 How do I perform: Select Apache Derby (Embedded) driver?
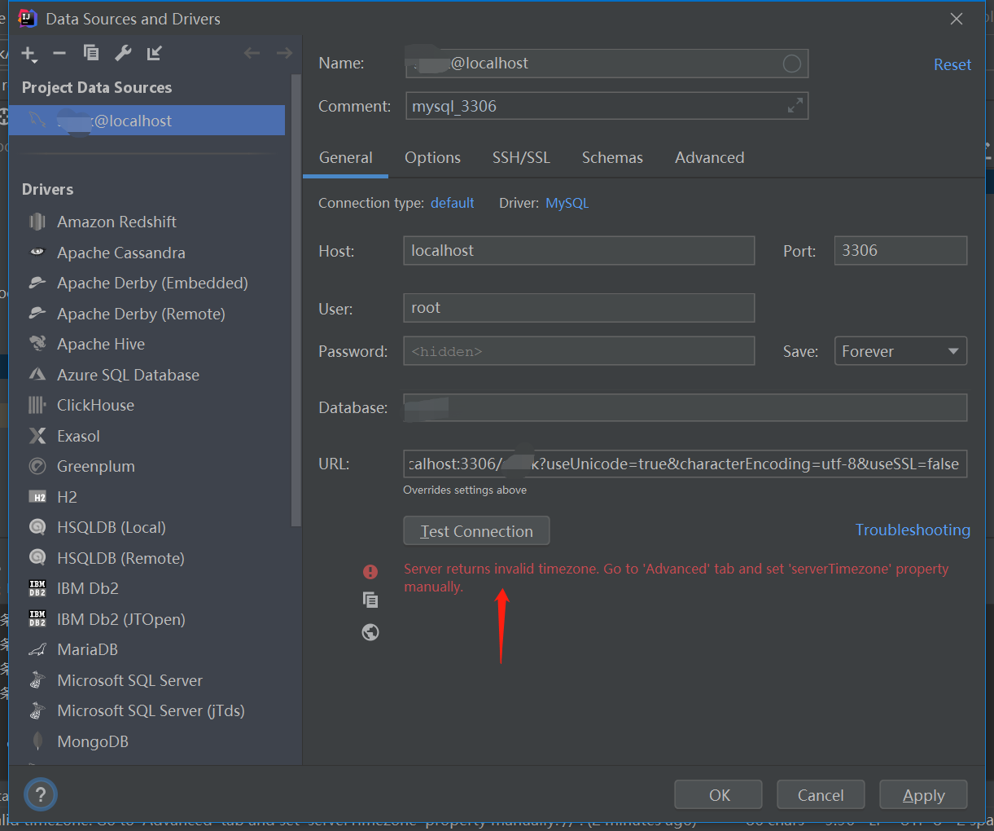(151, 283)
